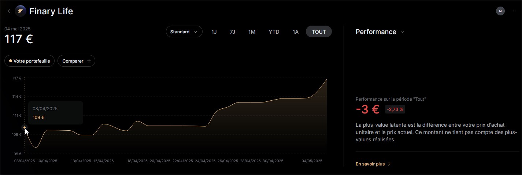
Task: Click the yellow dot in Votre portefeuille
Action: pos(11,61)
